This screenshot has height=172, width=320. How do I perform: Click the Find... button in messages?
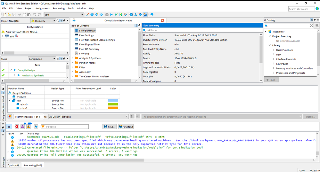tap(109, 127)
